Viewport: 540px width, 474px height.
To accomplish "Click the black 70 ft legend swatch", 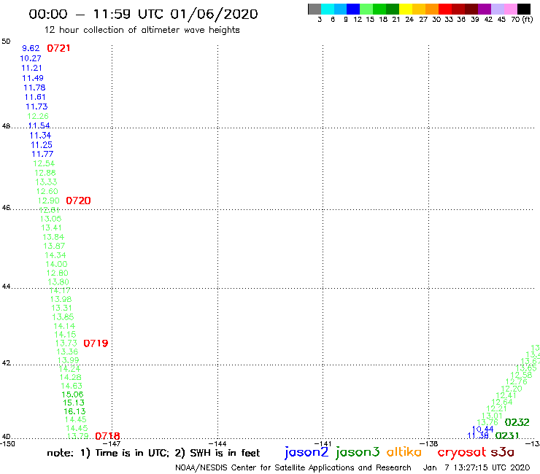I will tap(523, 9).
